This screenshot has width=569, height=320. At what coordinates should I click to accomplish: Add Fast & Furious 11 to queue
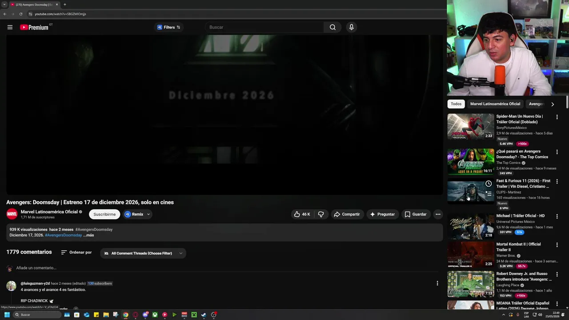tap(489, 194)
